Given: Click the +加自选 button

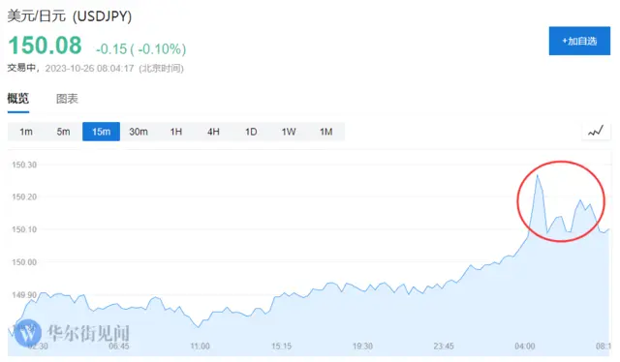Looking at the screenshot, I should [x=579, y=41].
